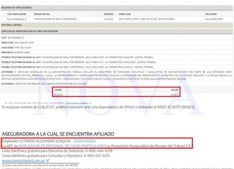This screenshot has width=234, height=169.
Task: Click the EMPLEADOR: MUNICIPALIDAD DE GRAL PUEYRREDON header
Action: coord(117,31)
